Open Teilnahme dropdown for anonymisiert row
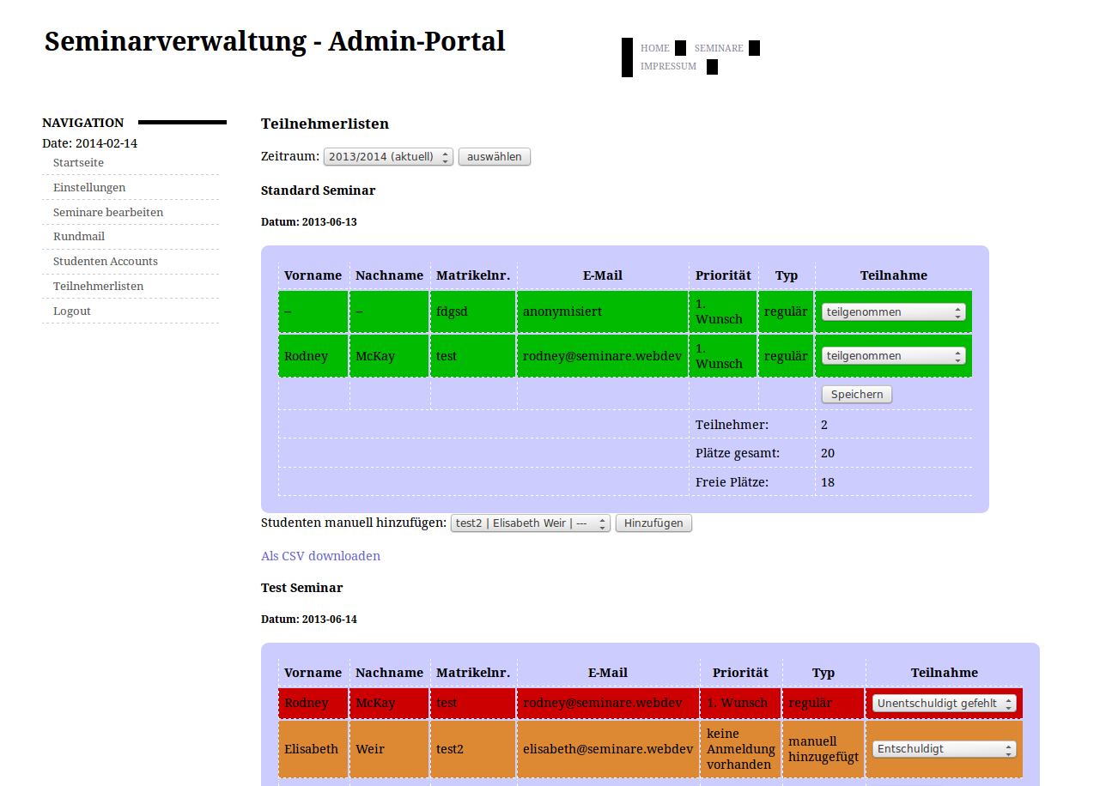1106x786 pixels. pos(893,312)
